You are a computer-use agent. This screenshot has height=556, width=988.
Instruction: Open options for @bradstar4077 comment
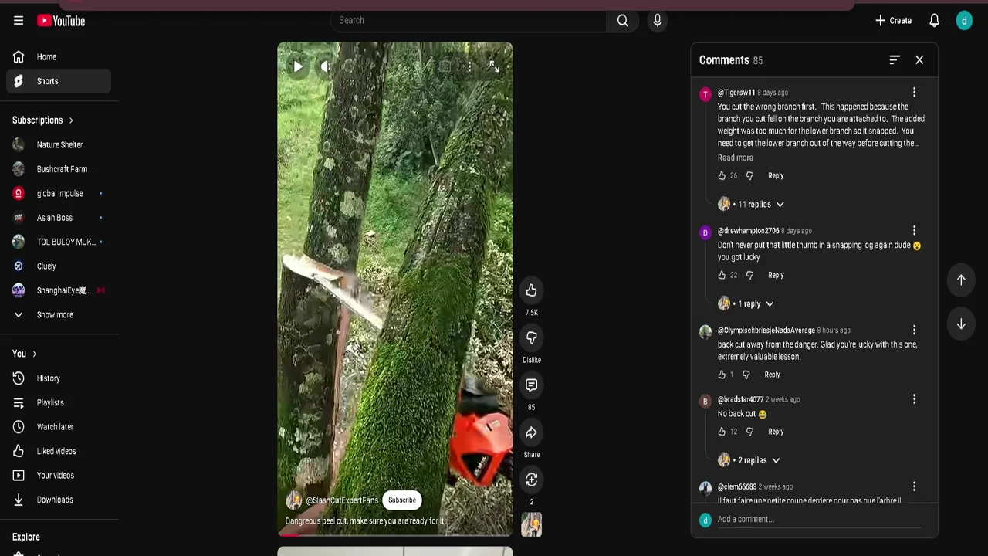click(x=914, y=399)
